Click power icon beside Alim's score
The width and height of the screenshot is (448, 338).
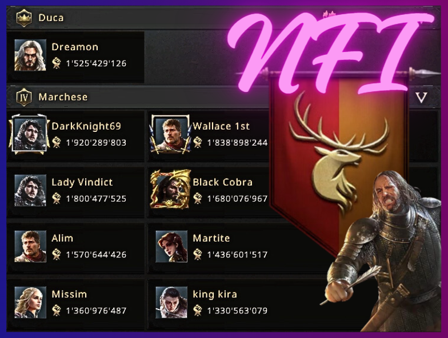(x=57, y=254)
